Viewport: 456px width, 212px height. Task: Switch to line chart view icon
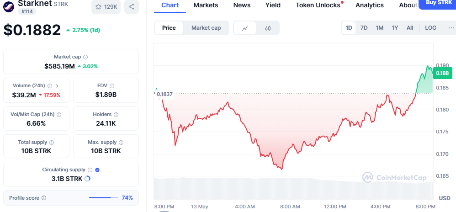(245, 28)
